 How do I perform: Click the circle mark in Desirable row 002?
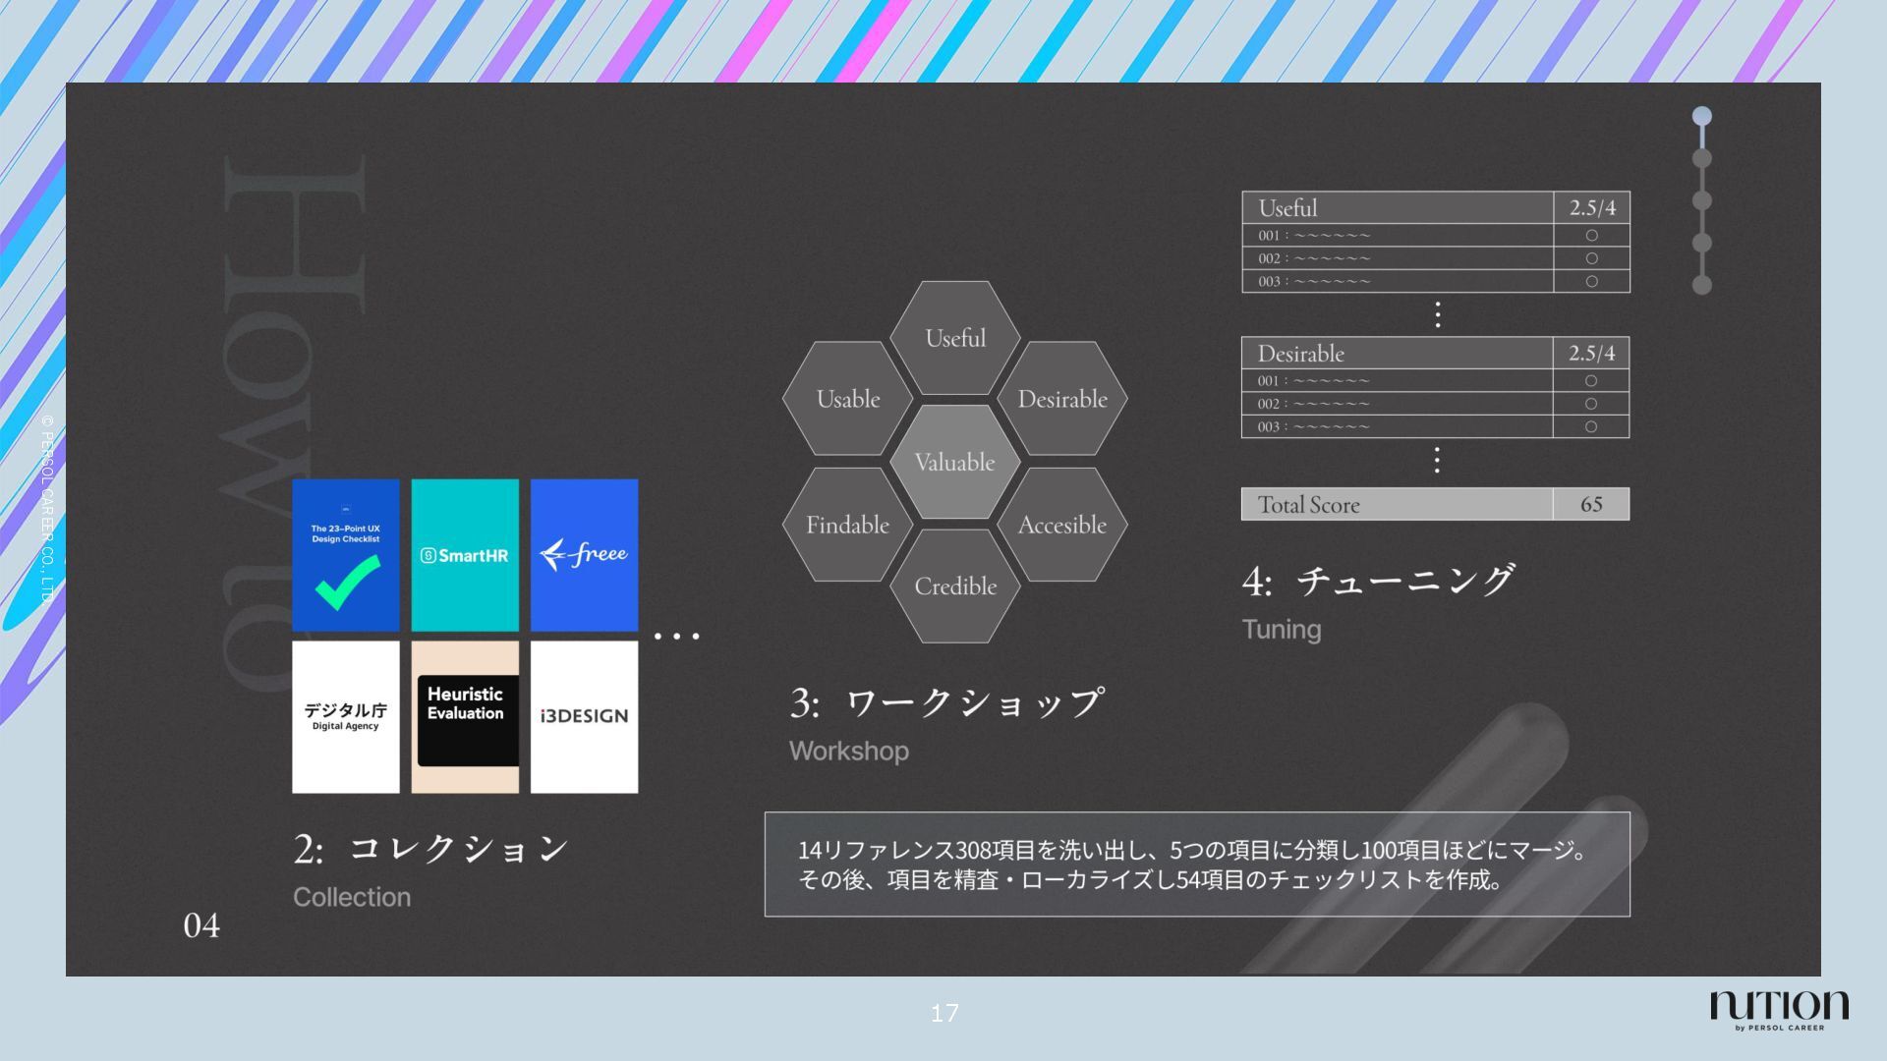[x=1592, y=404]
